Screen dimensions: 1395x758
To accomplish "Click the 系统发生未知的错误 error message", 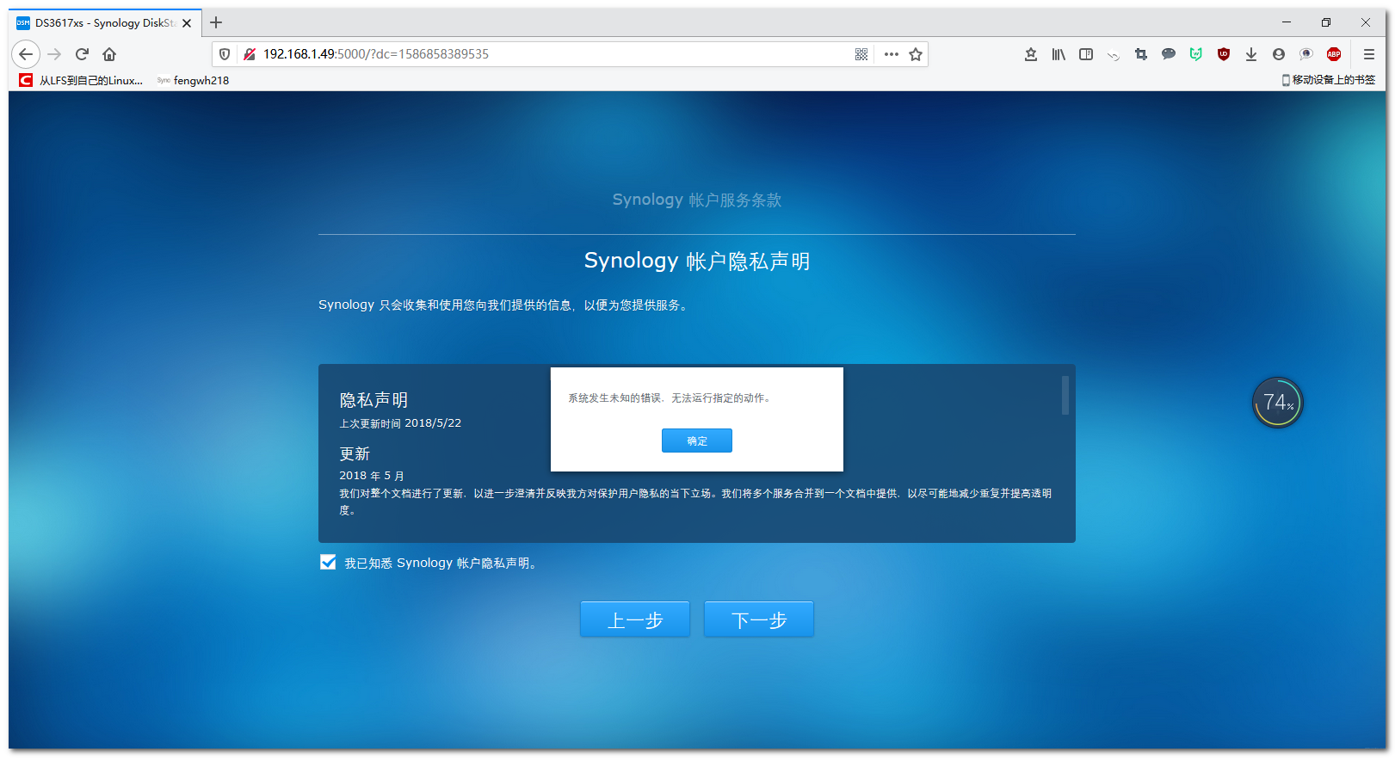I will coord(670,398).
